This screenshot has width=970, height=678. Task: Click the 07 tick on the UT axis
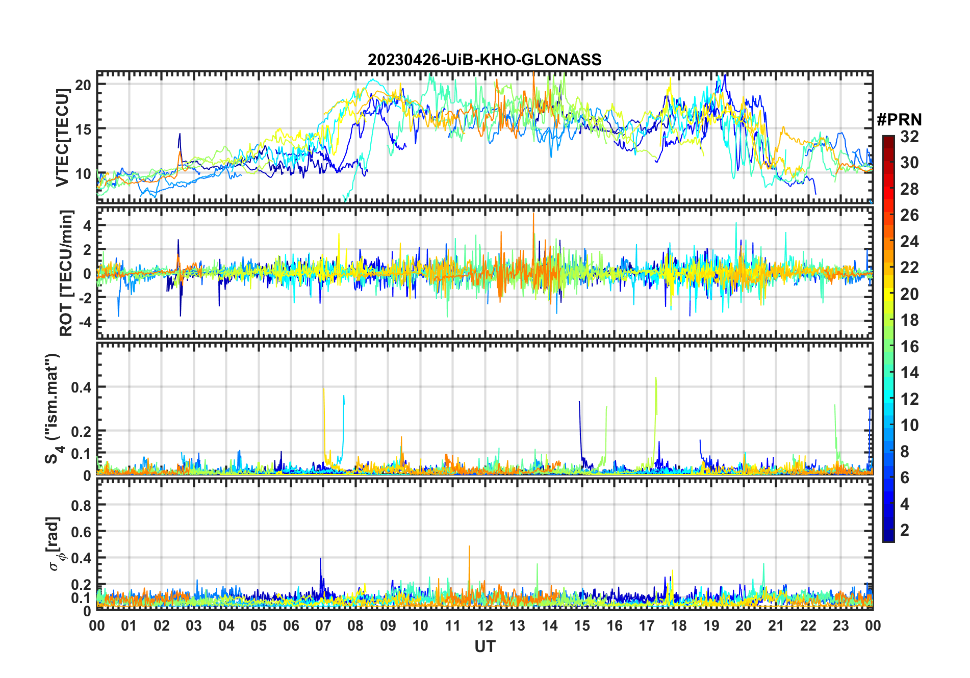pos(323,625)
